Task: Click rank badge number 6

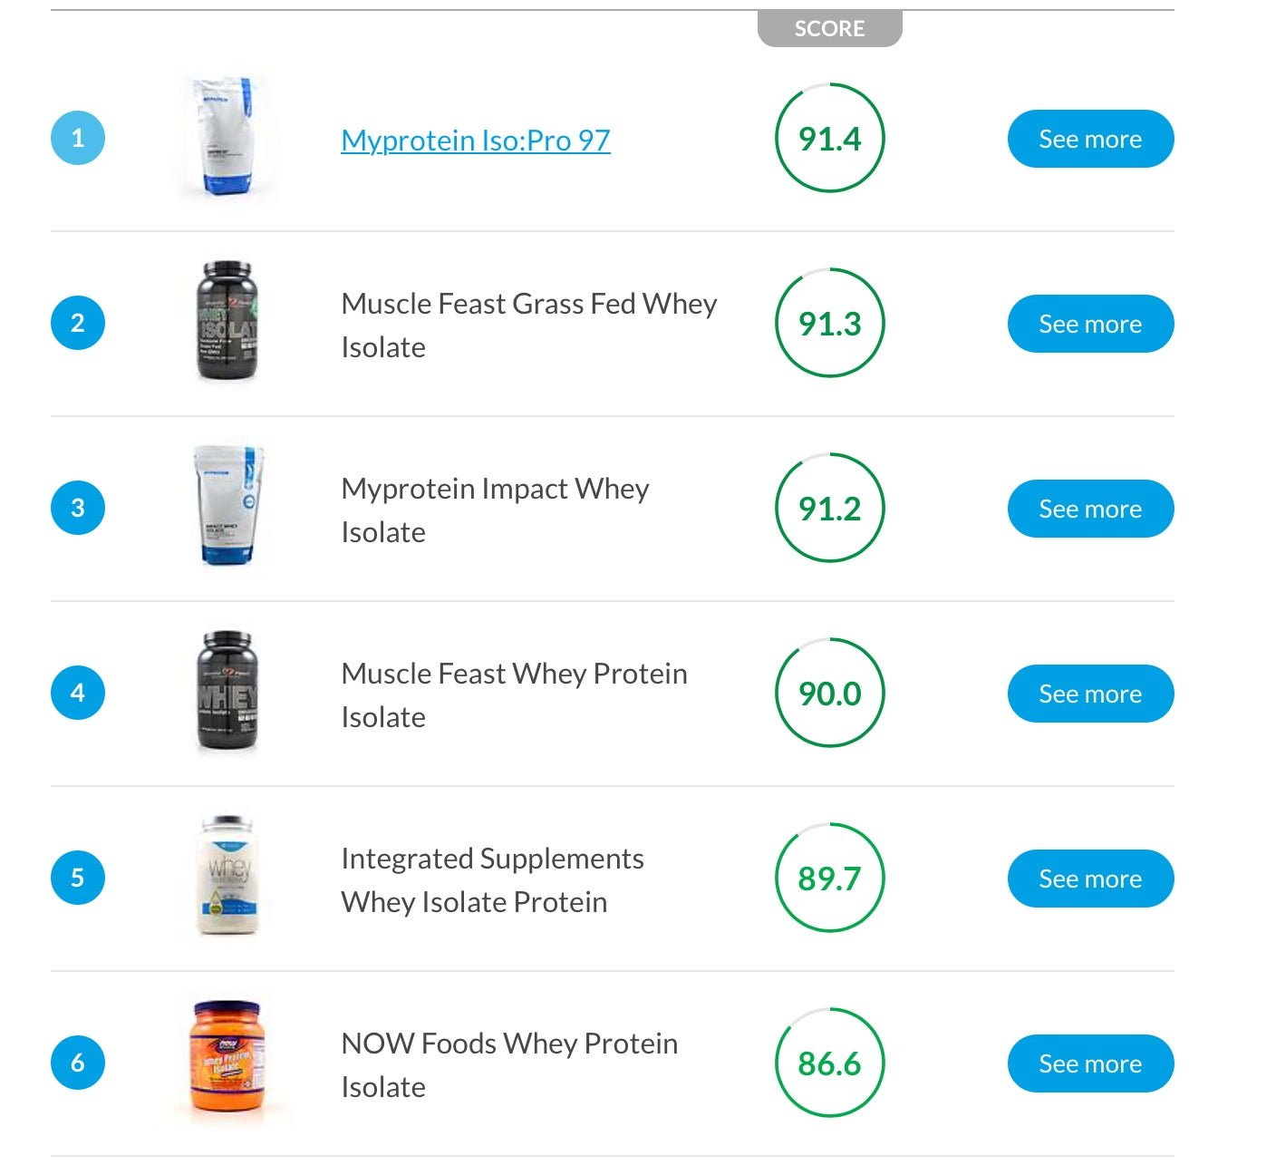Action: click(x=78, y=1063)
